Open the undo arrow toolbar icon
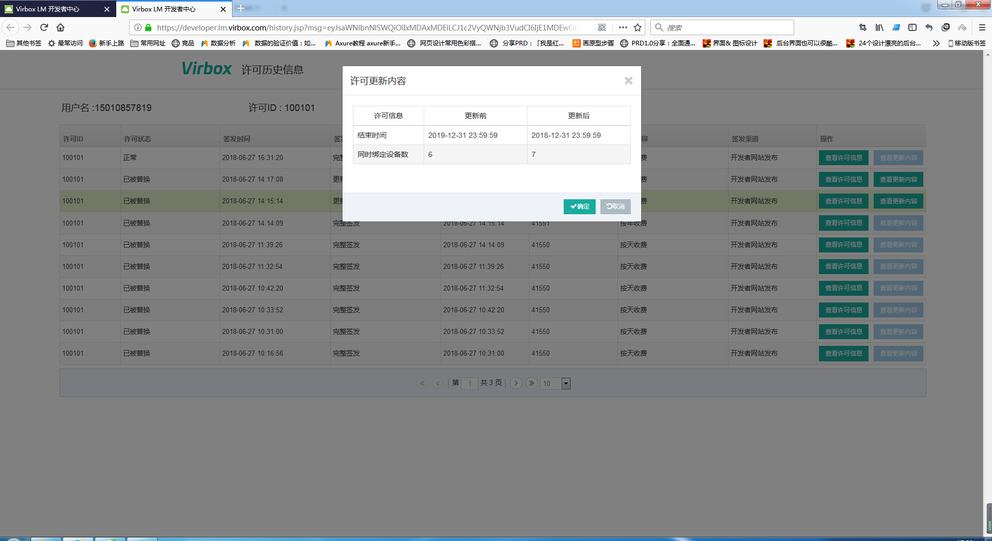 click(x=929, y=27)
